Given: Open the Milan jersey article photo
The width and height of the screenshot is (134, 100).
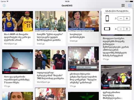Looking at the screenshot, I should [x=51, y=59].
